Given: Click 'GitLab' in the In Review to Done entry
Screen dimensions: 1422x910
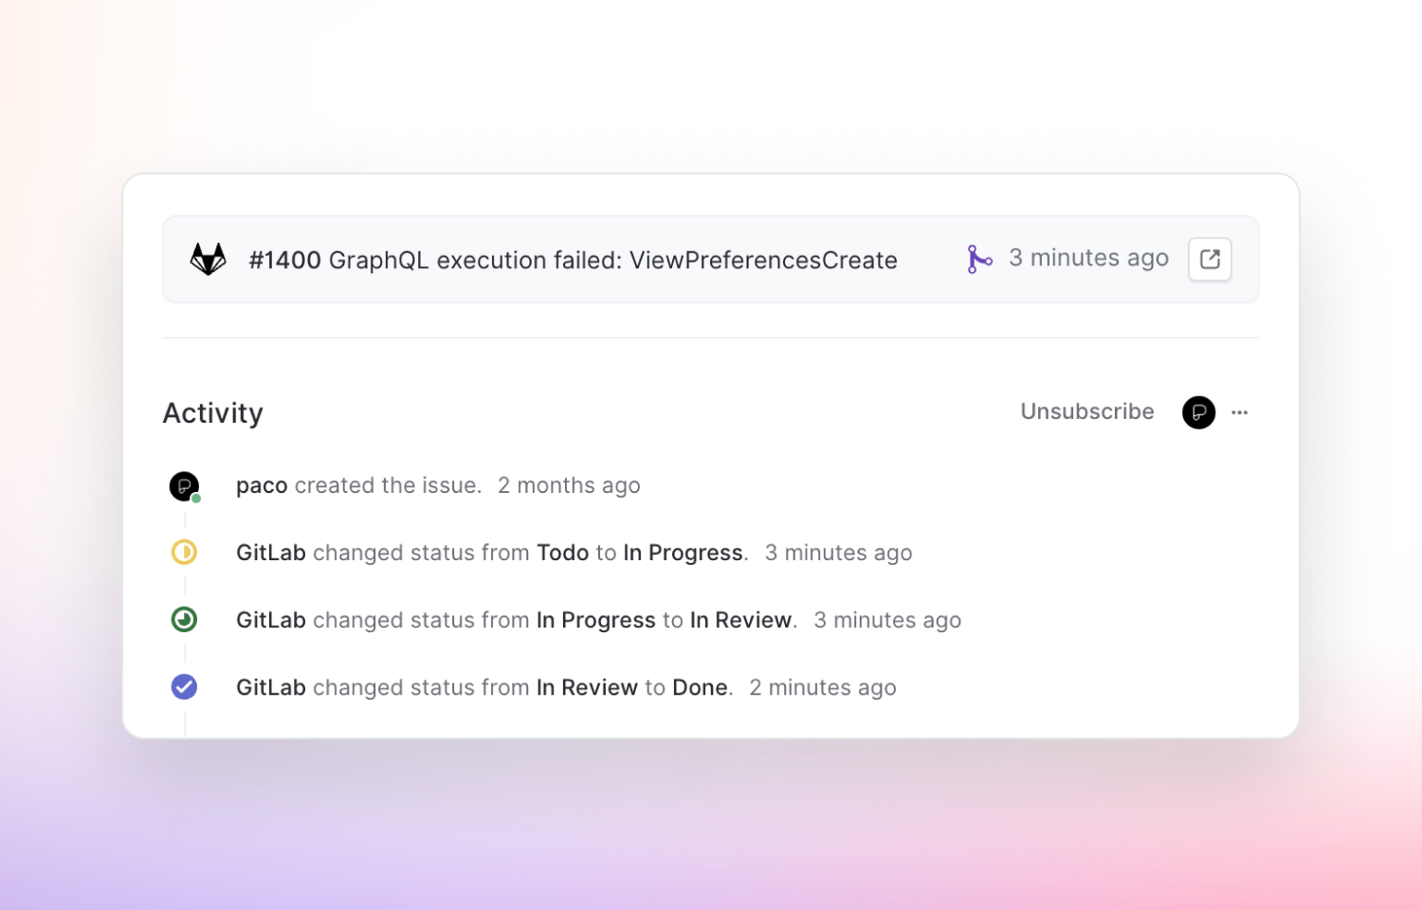Looking at the screenshot, I should tap(271, 687).
